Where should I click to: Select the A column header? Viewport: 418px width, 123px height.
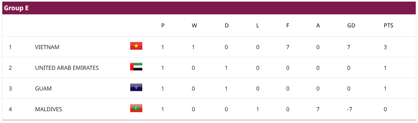coord(318,26)
